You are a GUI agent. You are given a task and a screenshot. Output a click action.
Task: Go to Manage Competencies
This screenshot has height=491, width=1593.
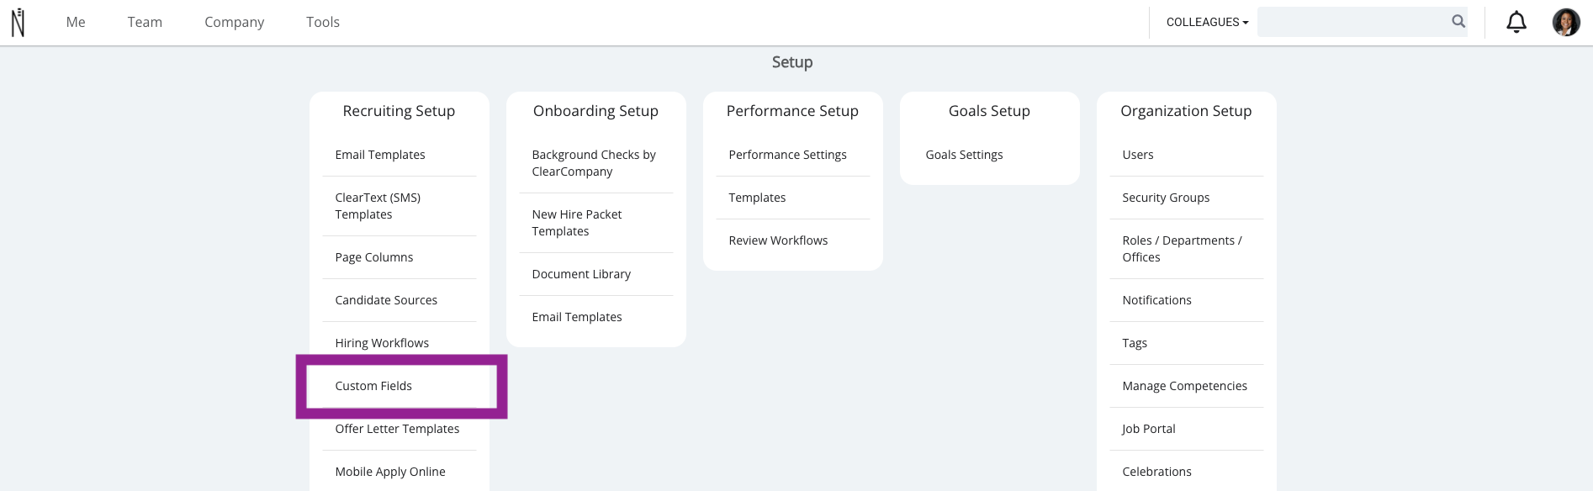(x=1184, y=386)
